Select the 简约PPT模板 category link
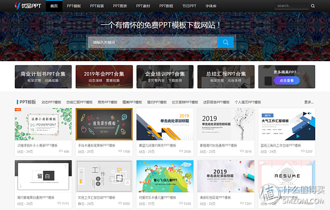The height and width of the screenshot is (210, 330). click(x=157, y=103)
